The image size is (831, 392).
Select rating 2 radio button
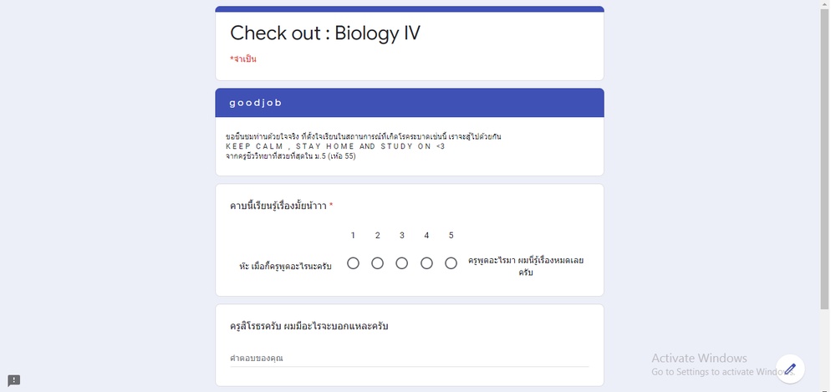pyautogui.click(x=377, y=263)
